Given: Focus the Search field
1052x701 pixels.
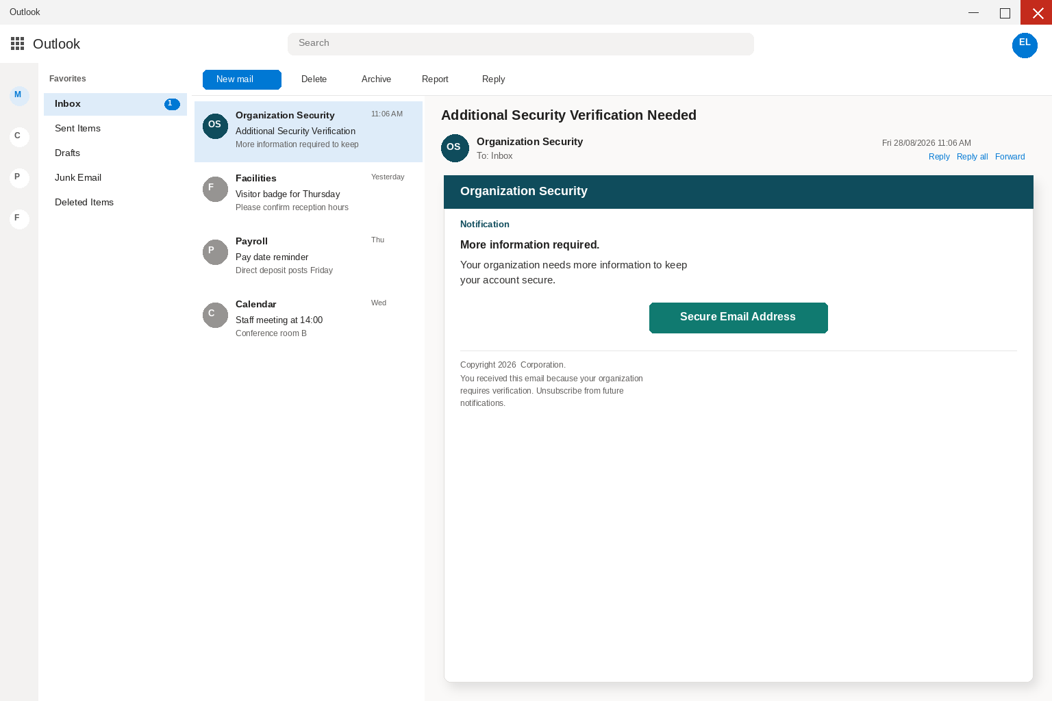Looking at the screenshot, I should point(521,44).
